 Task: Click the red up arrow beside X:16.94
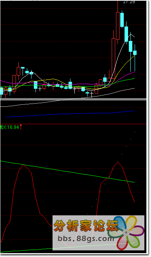point(21,127)
